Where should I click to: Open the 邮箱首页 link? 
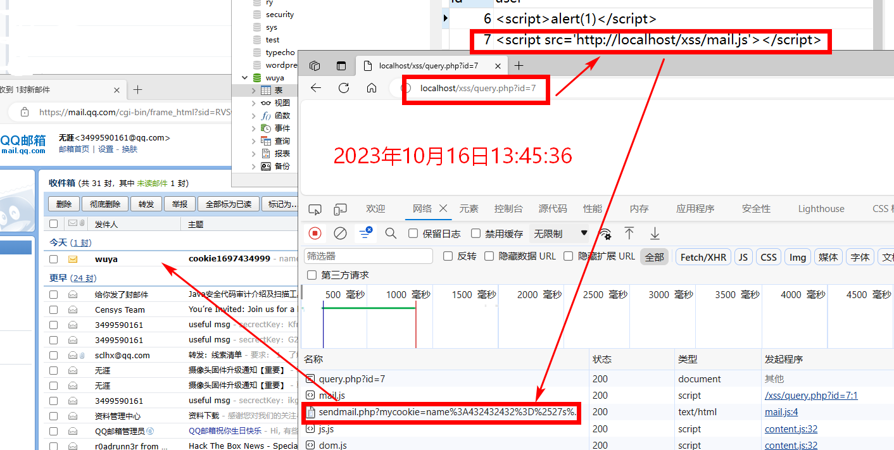point(74,149)
